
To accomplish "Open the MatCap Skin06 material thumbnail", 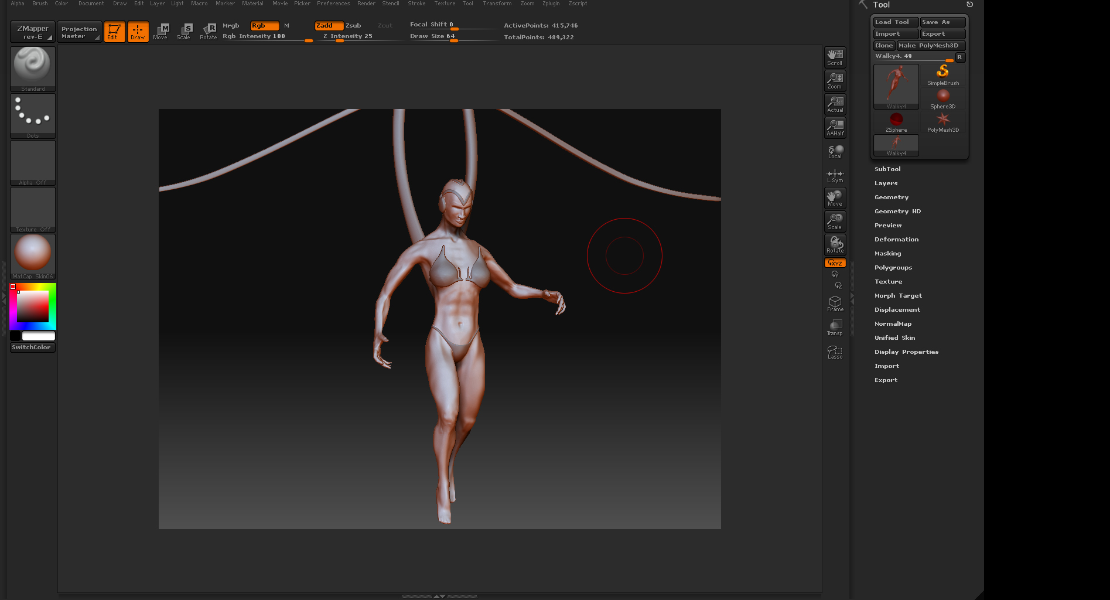I will [33, 256].
